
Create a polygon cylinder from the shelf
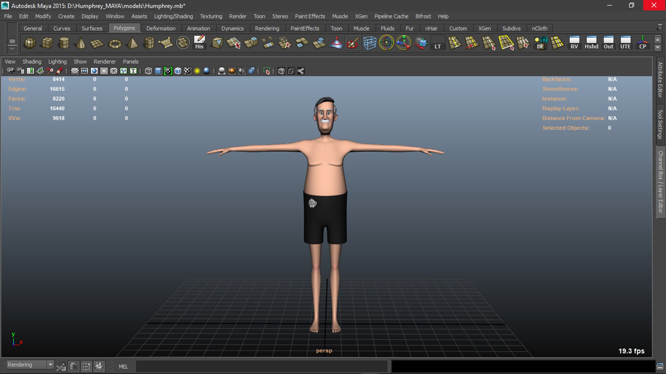(x=64, y=43)
